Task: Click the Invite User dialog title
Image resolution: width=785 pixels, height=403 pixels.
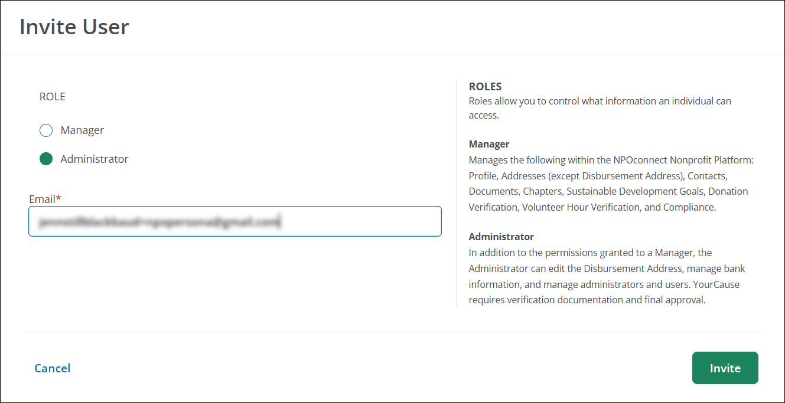Action: coord(74,27)
